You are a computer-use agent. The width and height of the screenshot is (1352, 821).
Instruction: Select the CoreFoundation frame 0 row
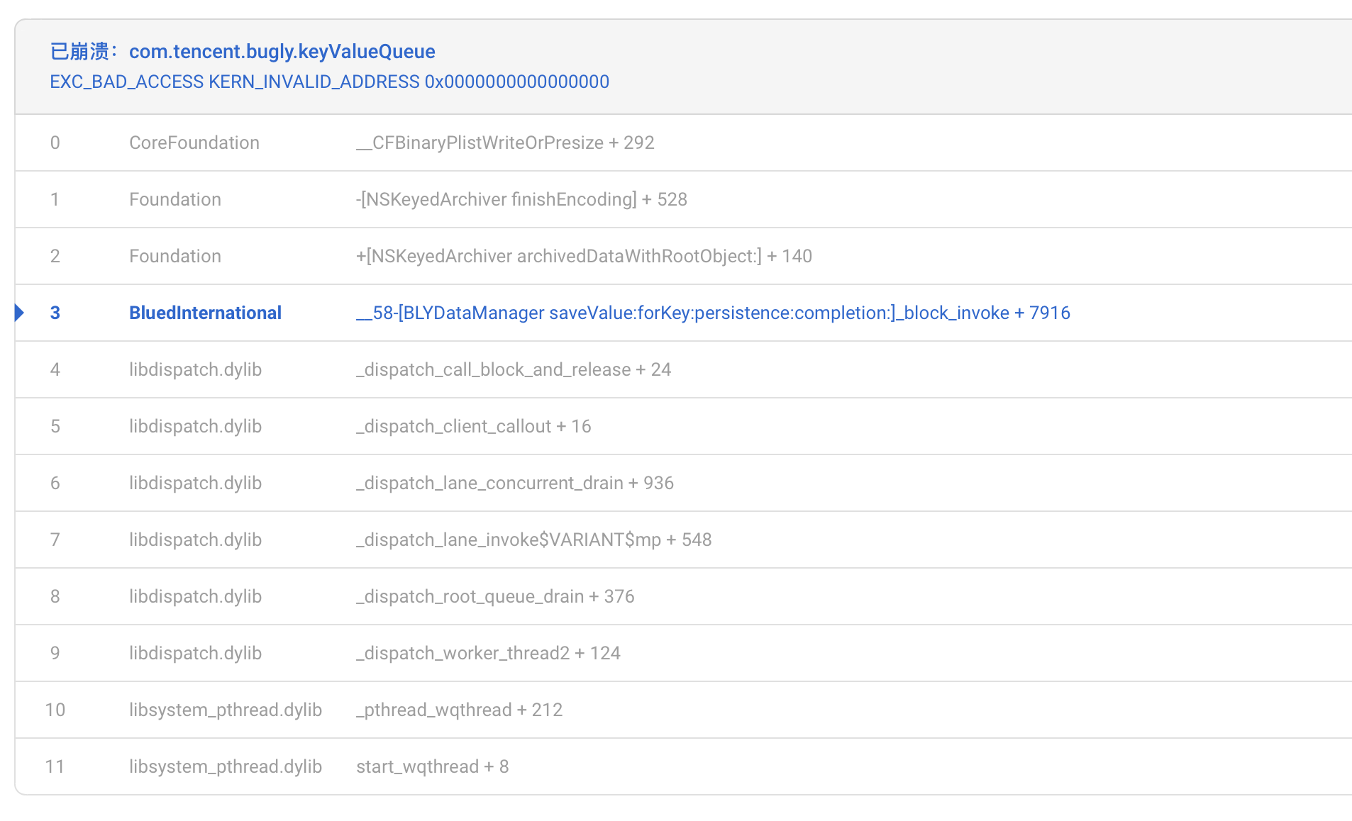coord(505,143)
